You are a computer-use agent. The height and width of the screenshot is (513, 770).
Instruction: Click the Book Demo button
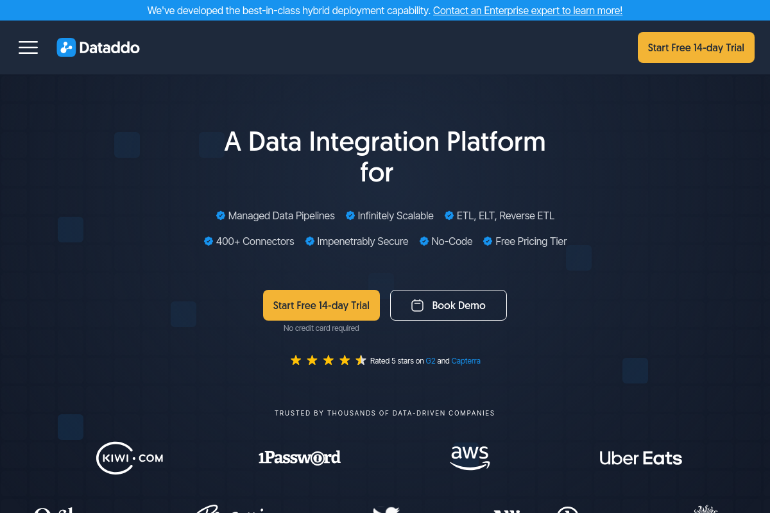(x=449, y=305)
